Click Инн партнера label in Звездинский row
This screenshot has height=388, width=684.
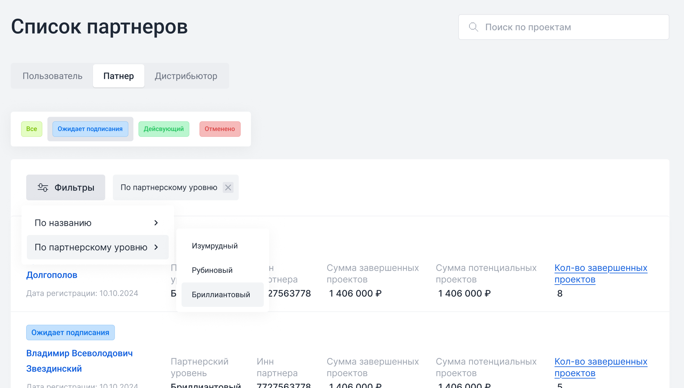tap(277, 367)
